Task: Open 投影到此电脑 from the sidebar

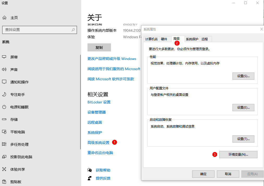Action: (x=5, y=157)
